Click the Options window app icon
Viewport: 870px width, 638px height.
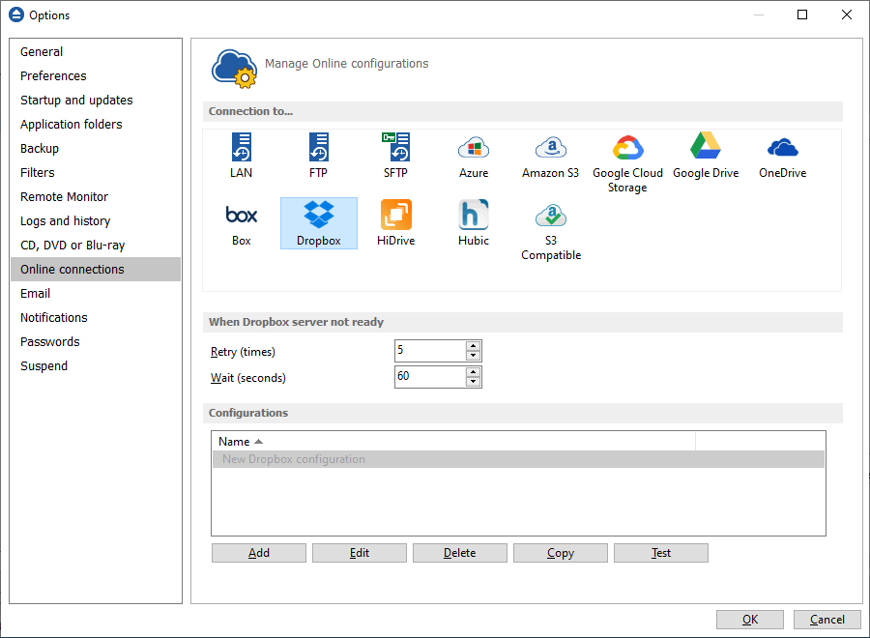[16, 14]
